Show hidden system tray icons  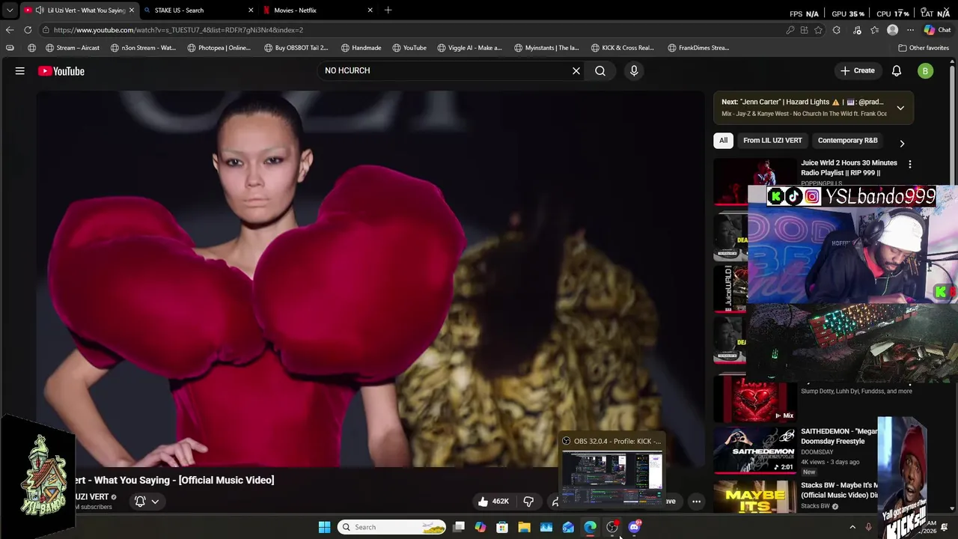(x=852, y=527)
